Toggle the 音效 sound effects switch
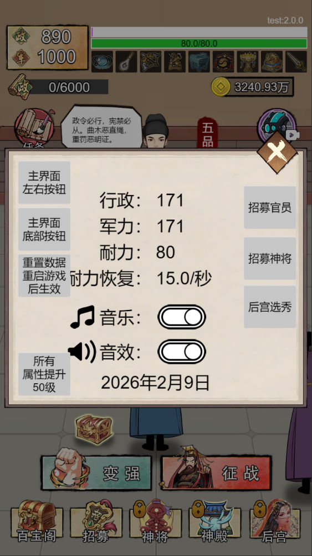 click(x=181, y=352)
